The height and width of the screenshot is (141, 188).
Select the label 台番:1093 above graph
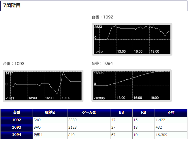[x=14, y=64]
